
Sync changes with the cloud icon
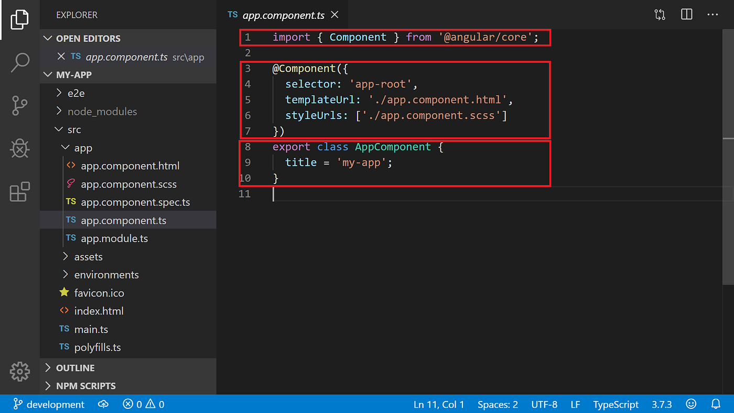click(x=103, y=404)
